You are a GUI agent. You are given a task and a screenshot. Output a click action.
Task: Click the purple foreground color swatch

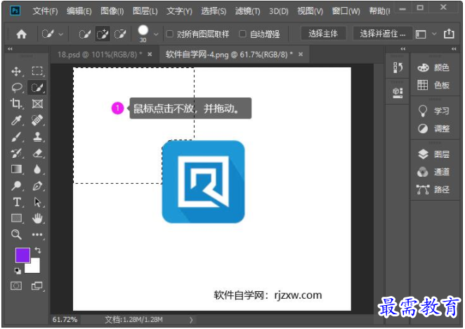[x=22, y=255]
